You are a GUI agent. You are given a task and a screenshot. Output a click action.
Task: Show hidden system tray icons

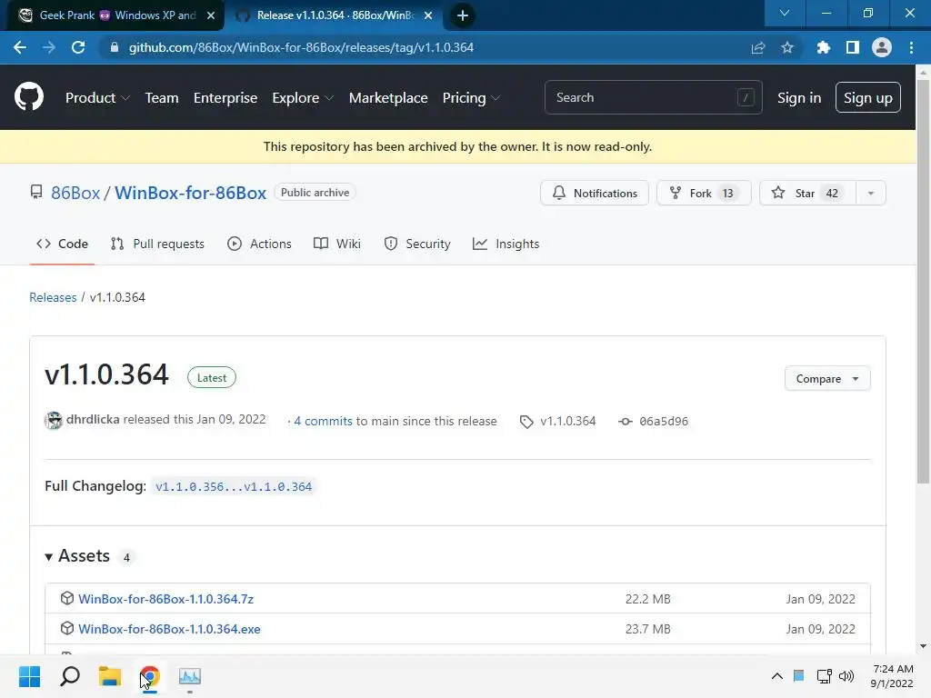tap(776, 676)
